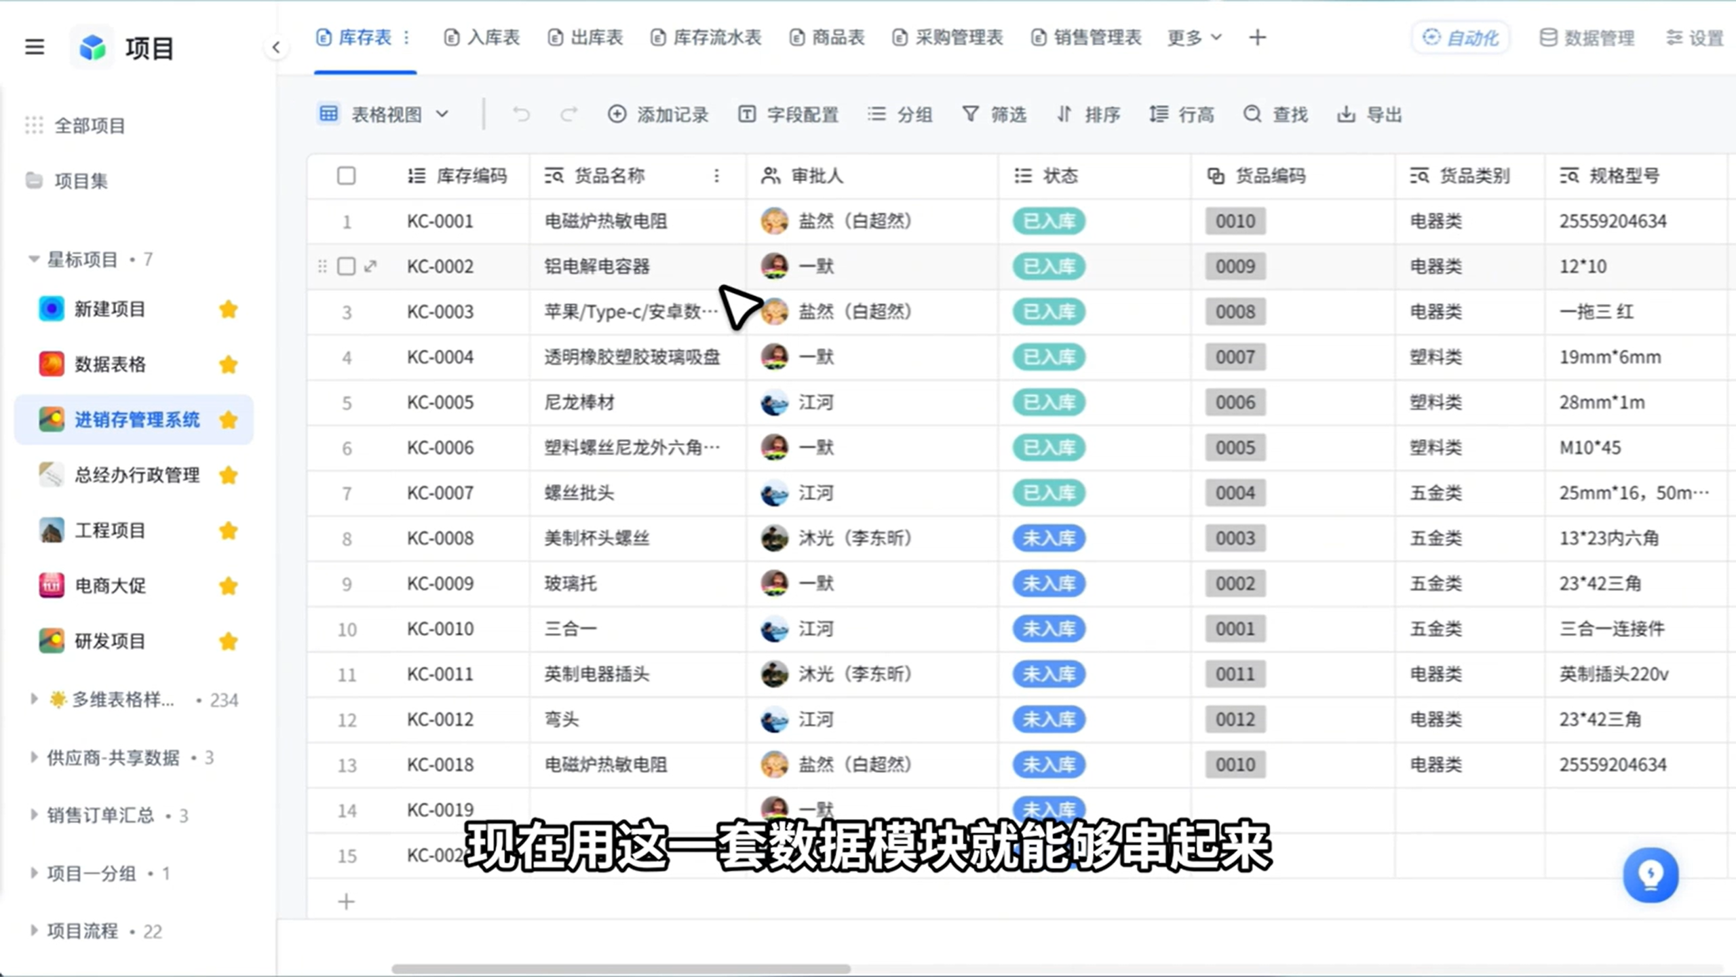This screenshot has width=1736, height=977.
Task: Add a new table with plus icon
Action: pos(1257,37)
